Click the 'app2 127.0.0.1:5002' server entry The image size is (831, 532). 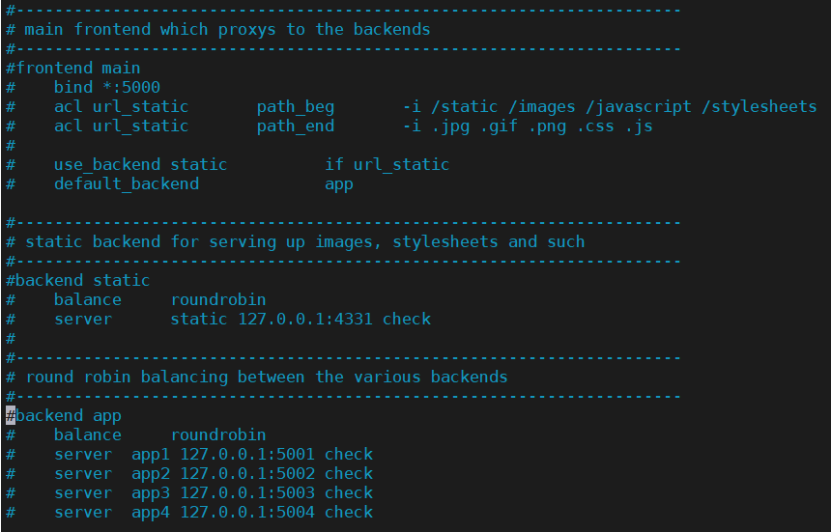coord(223,473)
